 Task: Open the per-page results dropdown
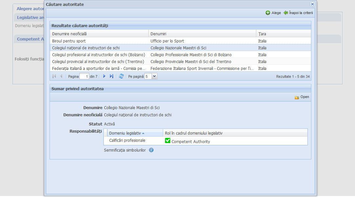[x=155, y=76]
